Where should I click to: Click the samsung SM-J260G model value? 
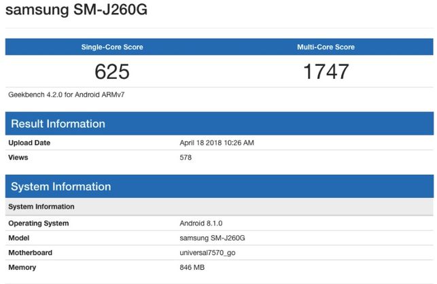click(213, 238)
